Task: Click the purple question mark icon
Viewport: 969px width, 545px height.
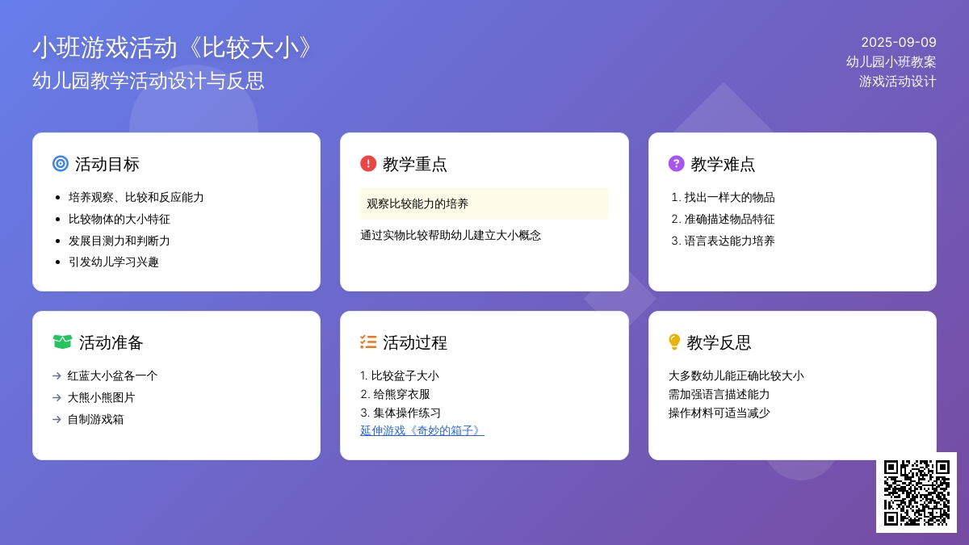Action: [x=676, y=164]
